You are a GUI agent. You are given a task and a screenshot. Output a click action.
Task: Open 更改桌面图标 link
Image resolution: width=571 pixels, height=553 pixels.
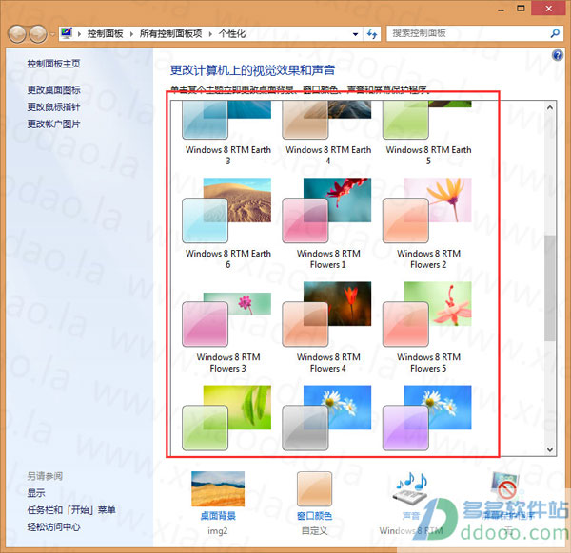[53, 90]
